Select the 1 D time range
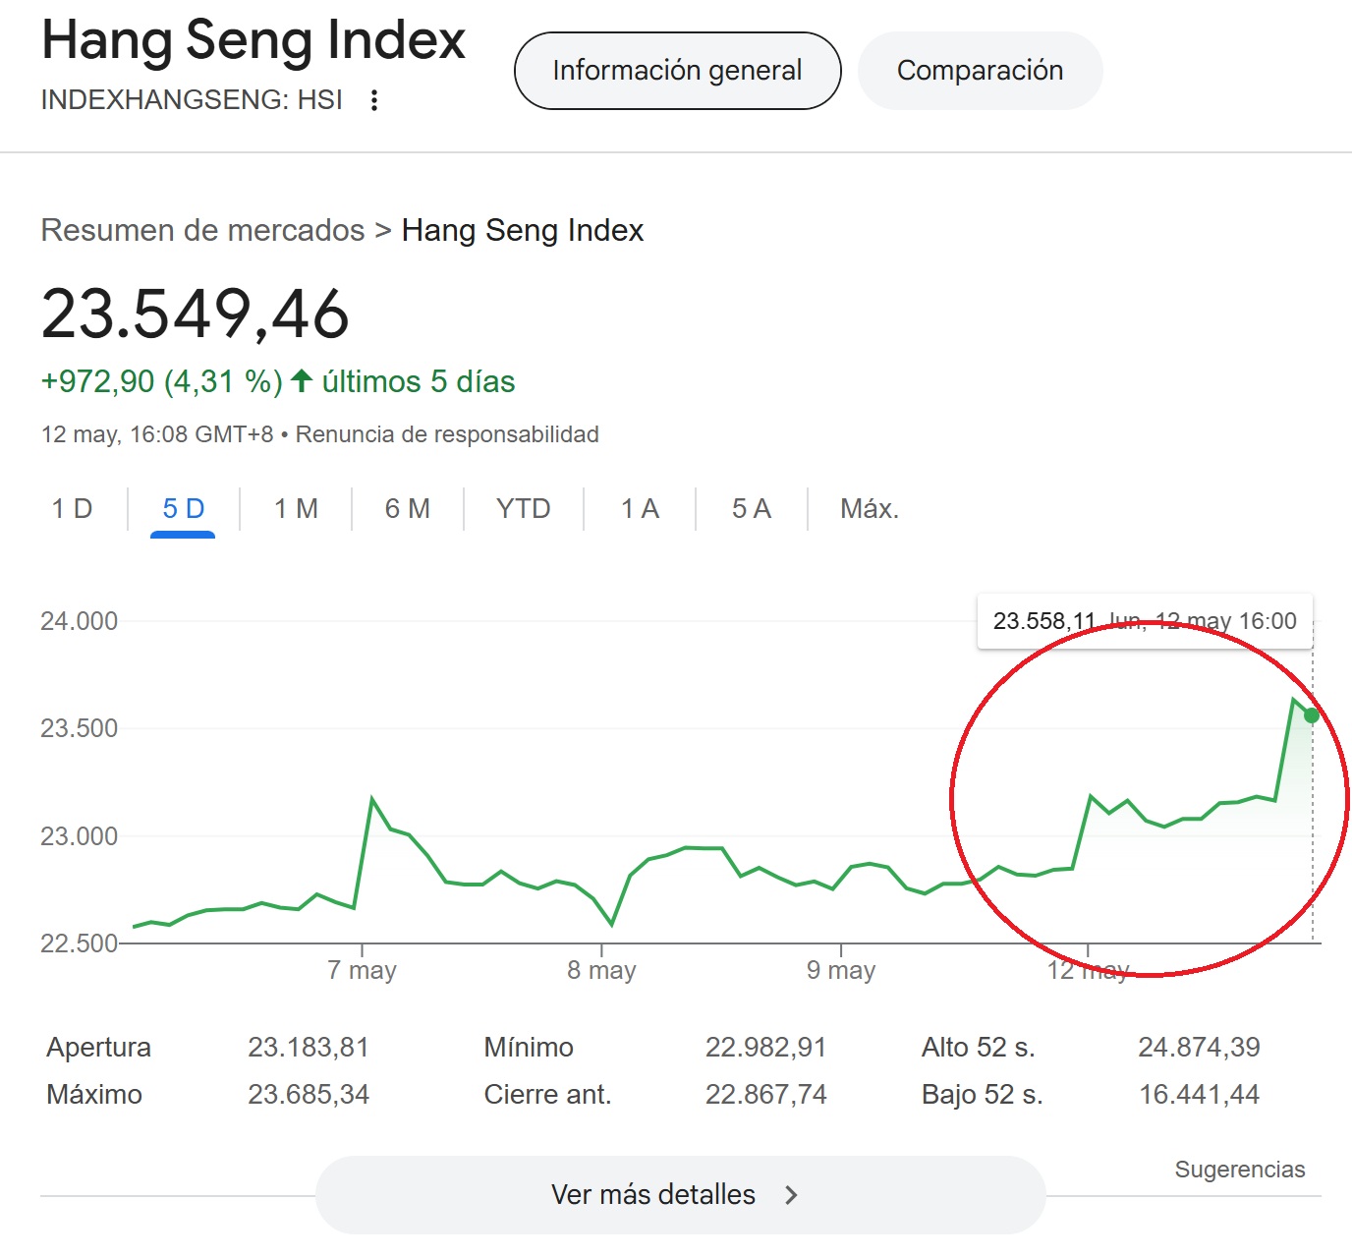Viewport: 1352px width, 1257px height. pos(72,509)
